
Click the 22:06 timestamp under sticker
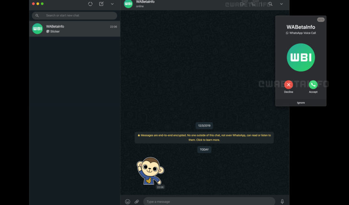(160, 187)
